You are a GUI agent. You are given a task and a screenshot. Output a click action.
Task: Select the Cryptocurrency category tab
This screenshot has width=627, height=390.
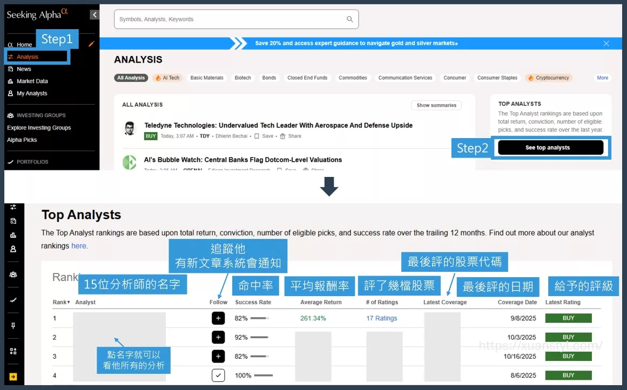549,78
